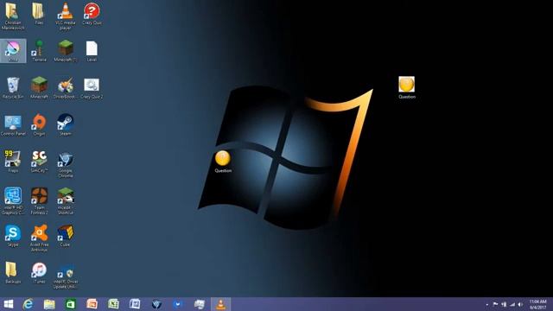Screen dimensions: 553x311
Task: Select the Fraps desktop shortcut
Action: pyautogui.click(x=13, y=162)
